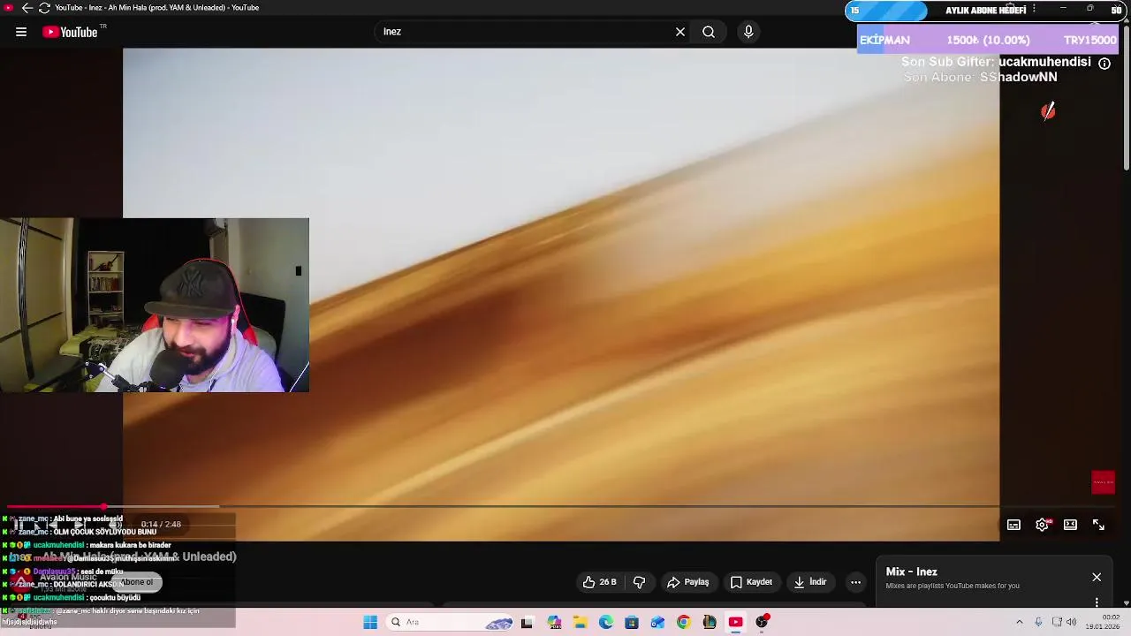The image size is (1131, 636).
Task: Toggle subtitles/captions on the player
Action: pos(1013,525)
